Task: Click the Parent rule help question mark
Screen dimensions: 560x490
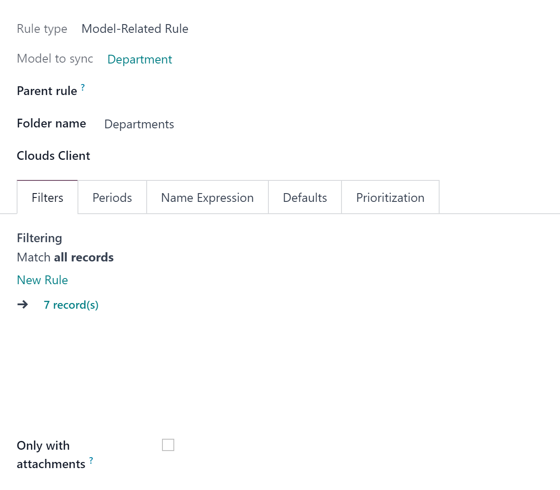Action: pyautogui.click(x=83, y=87)
